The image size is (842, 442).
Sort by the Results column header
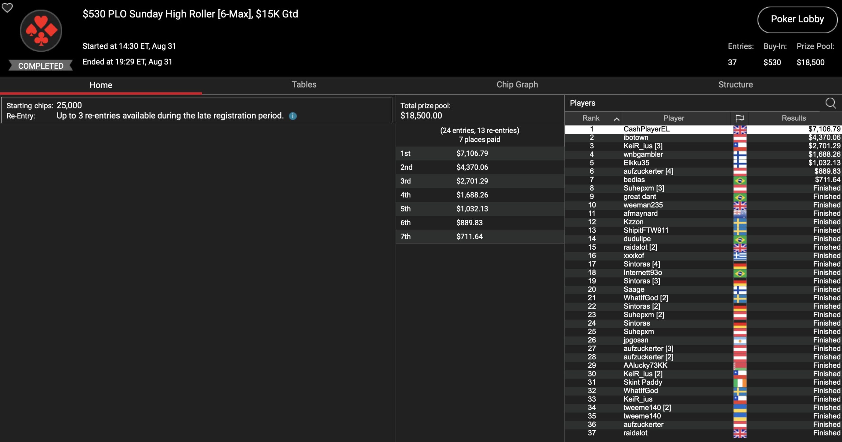click(x=793, y=118)
